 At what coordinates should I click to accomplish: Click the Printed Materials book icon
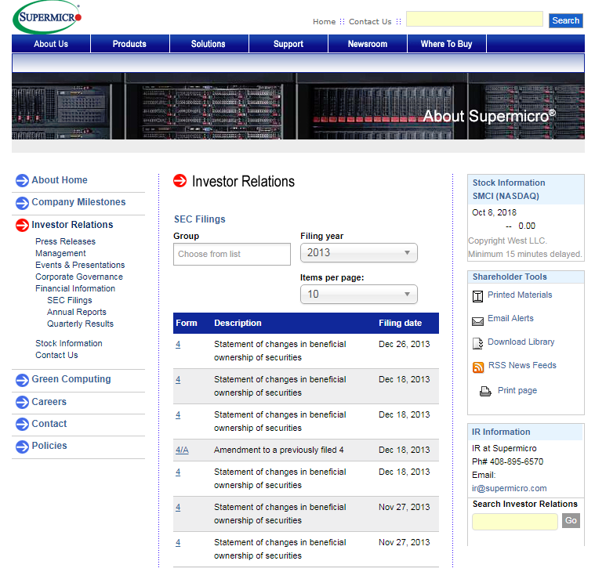click(x=477, y=296)
